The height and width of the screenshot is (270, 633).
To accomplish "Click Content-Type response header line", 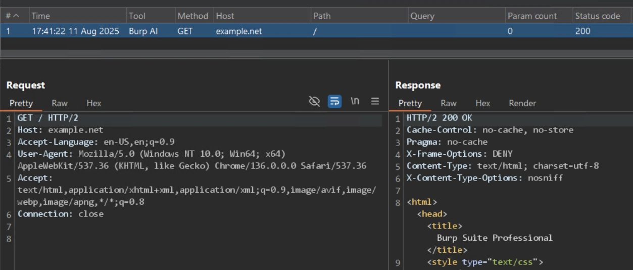I will pyautogui.click(x=503, y=166).
